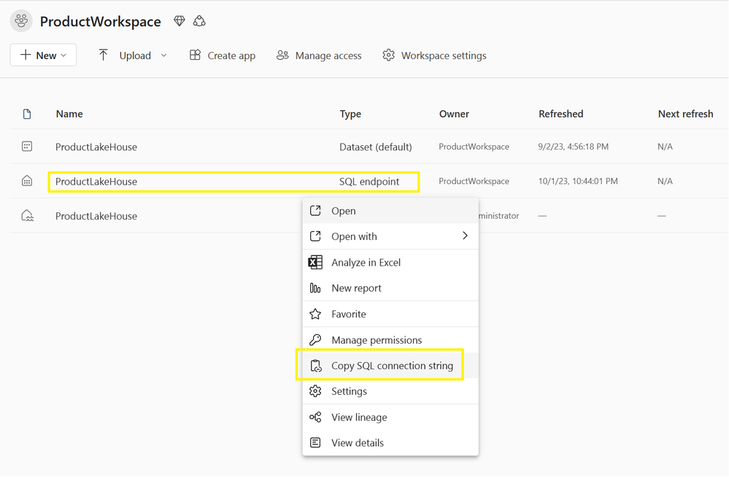Click the Dataset icon for first ProductLakeHouse

(x=27, y=147)
